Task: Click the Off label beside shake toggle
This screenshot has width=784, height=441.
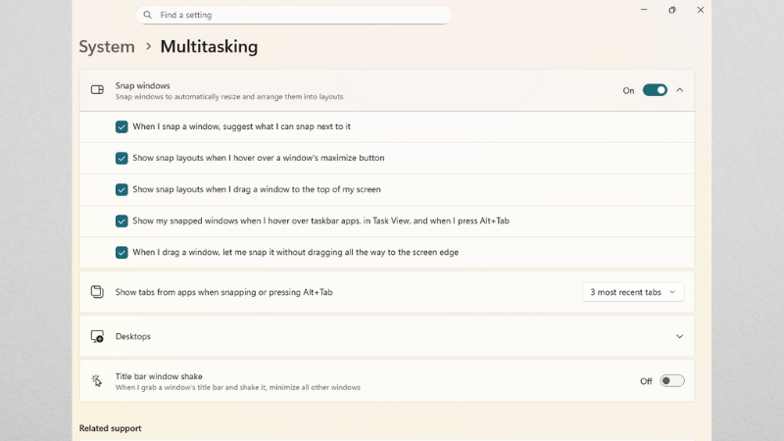Action: (x=646, y=381)
